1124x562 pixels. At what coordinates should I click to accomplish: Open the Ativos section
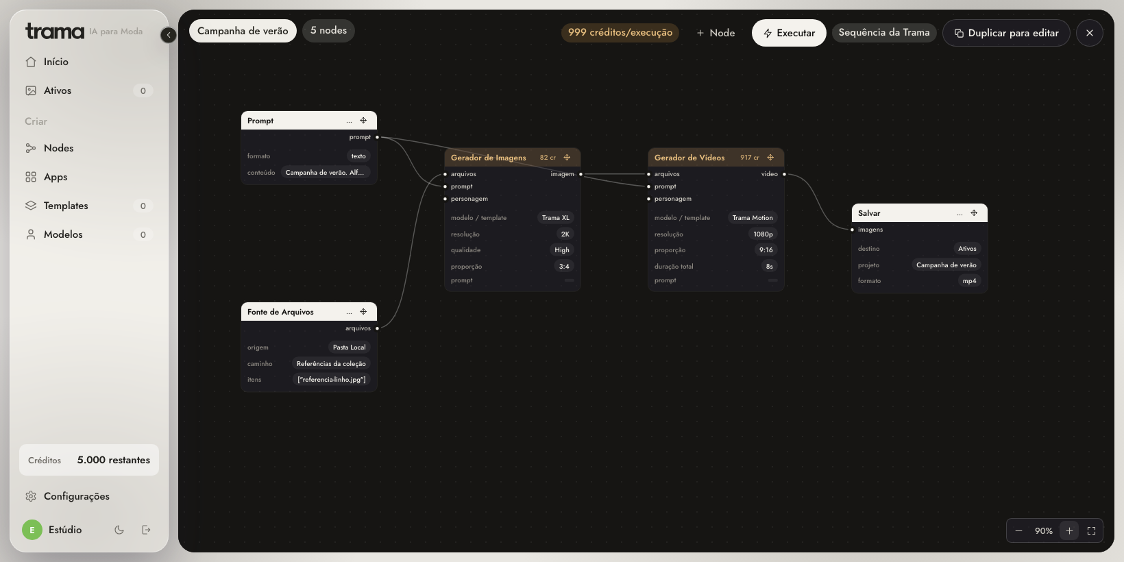[x=89, y=90]
